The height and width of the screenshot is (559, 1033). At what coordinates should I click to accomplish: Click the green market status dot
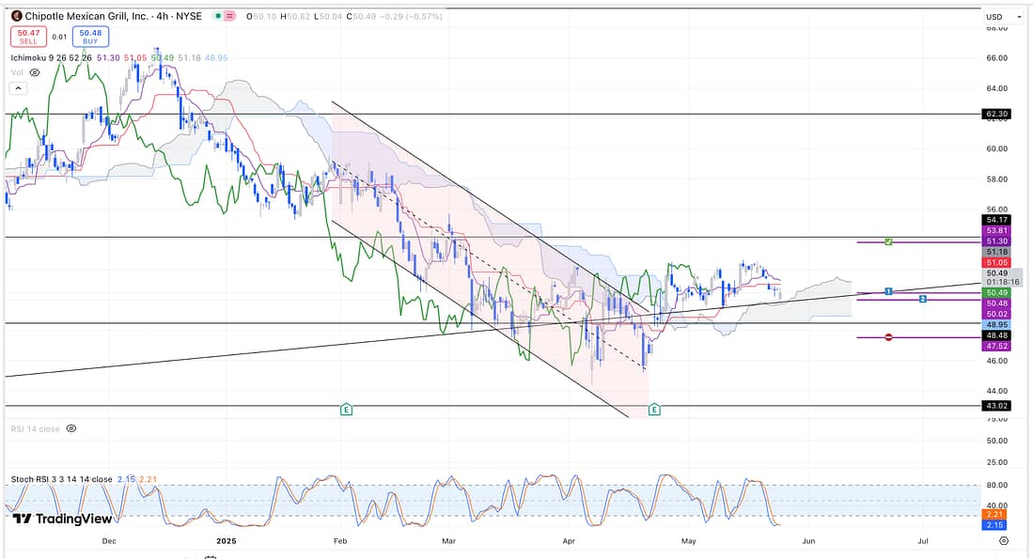click(x=218, y=17)
